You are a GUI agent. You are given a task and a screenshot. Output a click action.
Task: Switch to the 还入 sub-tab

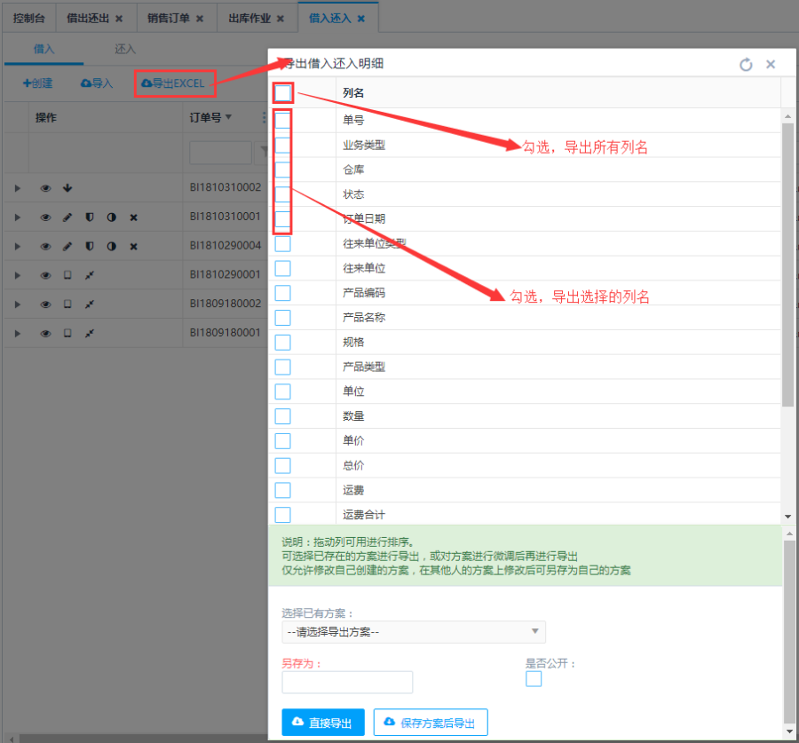(124, 50)
